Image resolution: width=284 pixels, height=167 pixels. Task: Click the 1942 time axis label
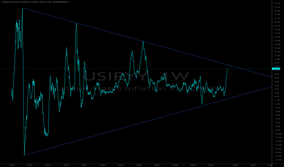click(x=66, y=165)
